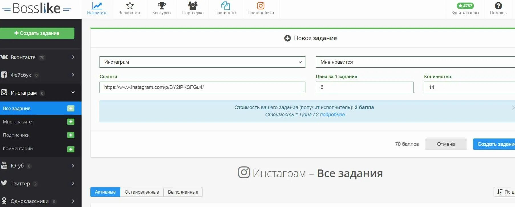
Task: Click the blue Создать задание button
Action: point(494,144)
